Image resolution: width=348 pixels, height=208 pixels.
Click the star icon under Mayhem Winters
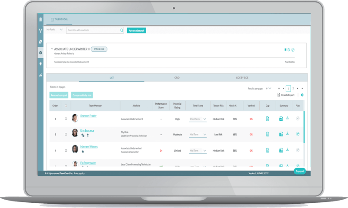(83, 152)
